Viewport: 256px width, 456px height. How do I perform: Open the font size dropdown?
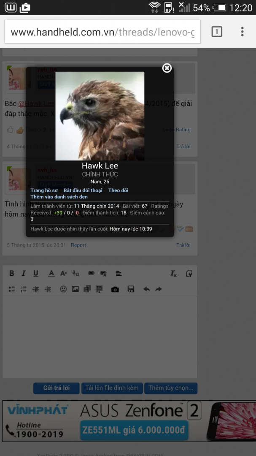64,273
